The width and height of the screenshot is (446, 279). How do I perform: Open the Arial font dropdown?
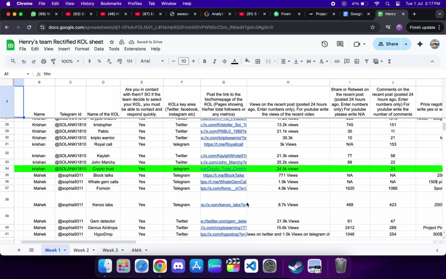pyautogui.click(x=152, y=61)
